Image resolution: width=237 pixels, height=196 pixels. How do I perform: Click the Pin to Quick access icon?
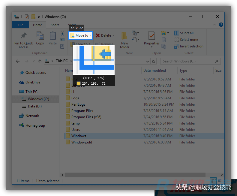click(x=24, y=35)
